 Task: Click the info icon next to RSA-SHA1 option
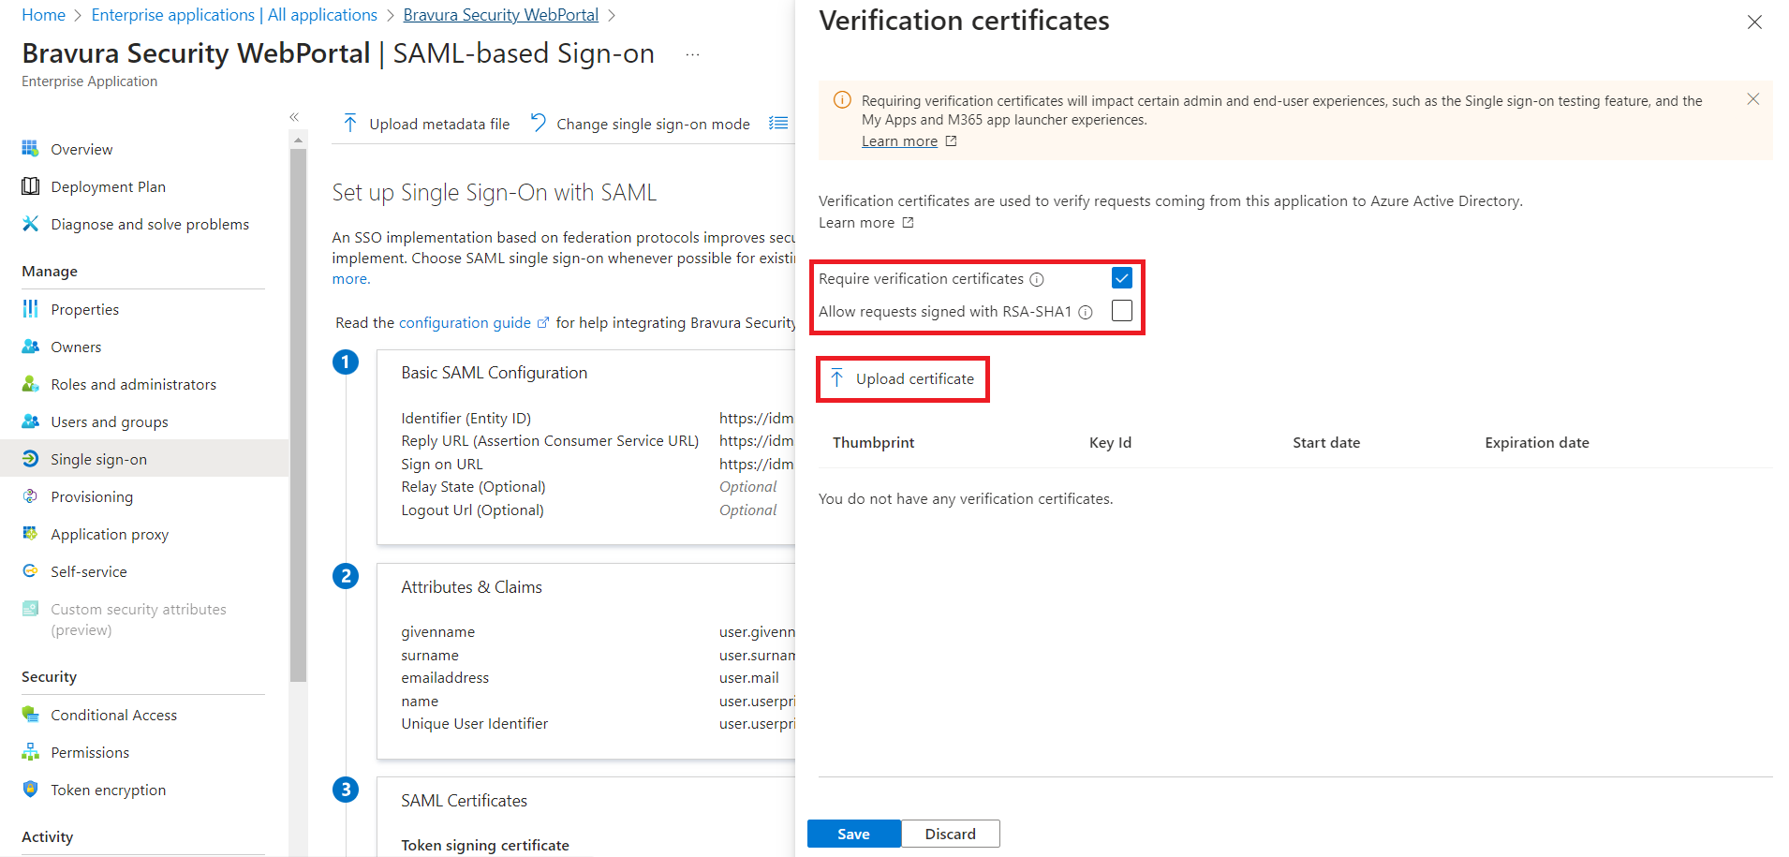tap(1085, 311)
